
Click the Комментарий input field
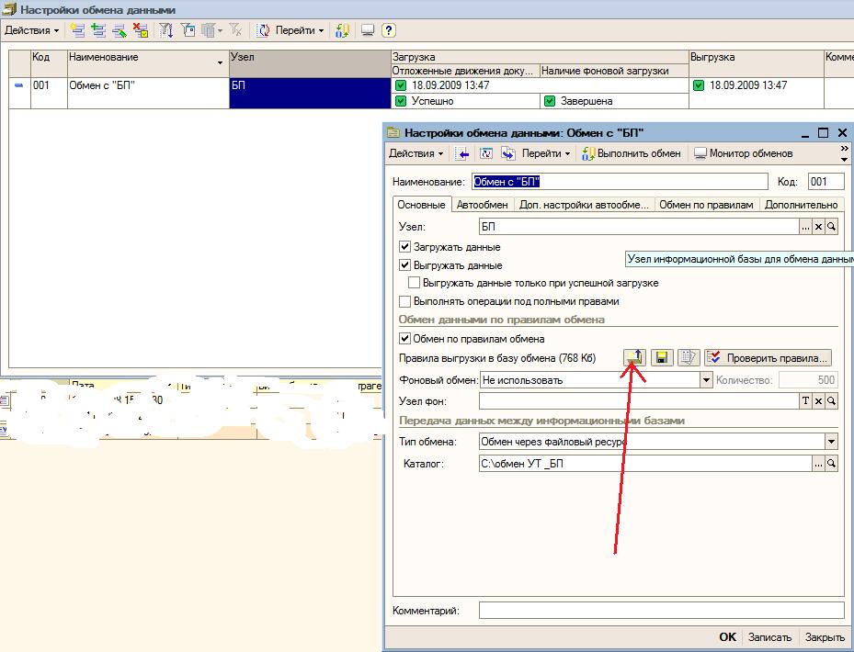[x=661, y=610]
